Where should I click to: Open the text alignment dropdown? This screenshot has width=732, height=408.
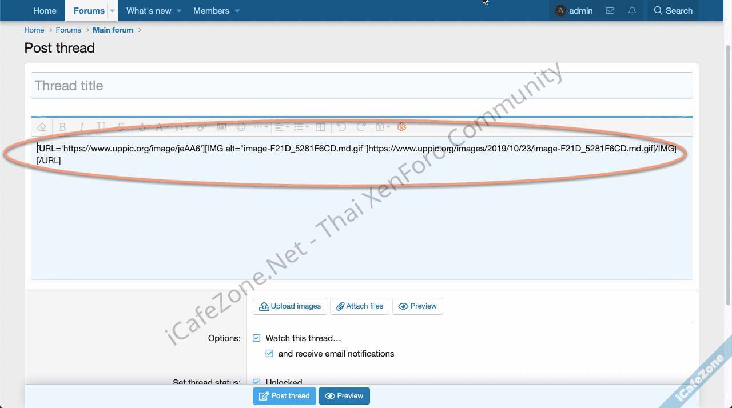[281, 127]
